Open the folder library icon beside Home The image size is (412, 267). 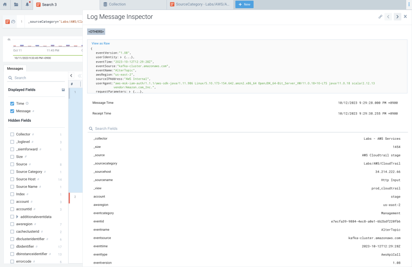point(16,4)
